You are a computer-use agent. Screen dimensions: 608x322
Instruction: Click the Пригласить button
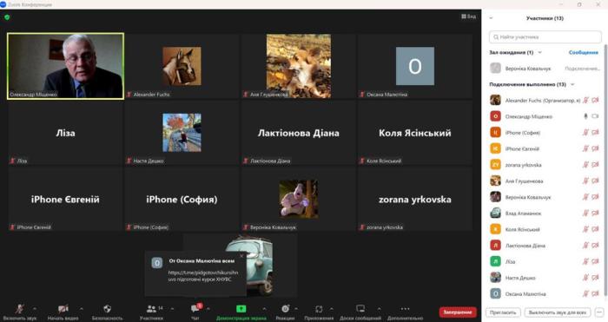point(503,312)
